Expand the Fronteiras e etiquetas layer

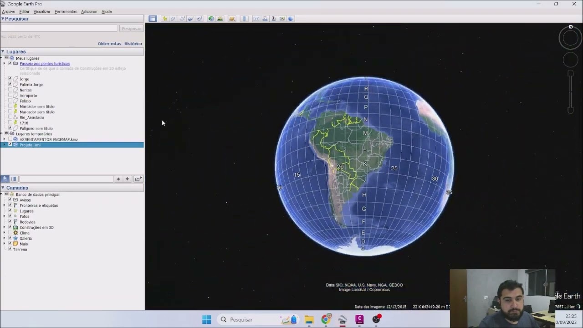(5, 205)
